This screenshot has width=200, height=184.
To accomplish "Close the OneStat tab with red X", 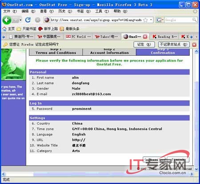I will [145, 37].
